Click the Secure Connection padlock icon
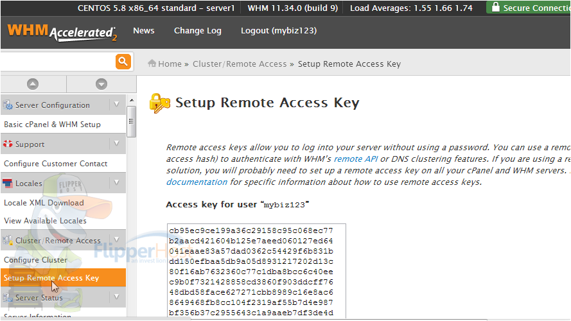 (495, 7)
